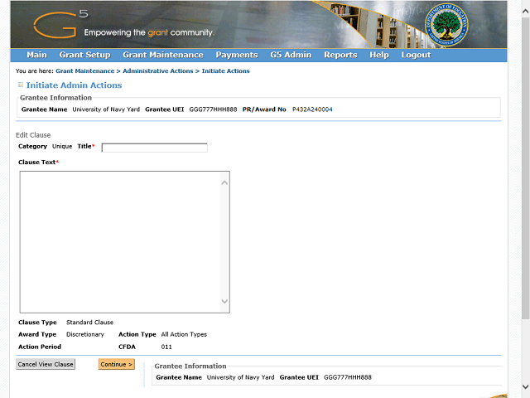The image size is (530, 398).
Task: Click the page vertical scrollbar thumb
Action: 525,167
